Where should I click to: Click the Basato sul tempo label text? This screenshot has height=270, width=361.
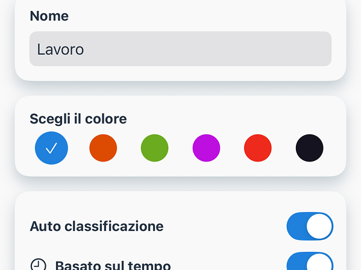[113, 265]
